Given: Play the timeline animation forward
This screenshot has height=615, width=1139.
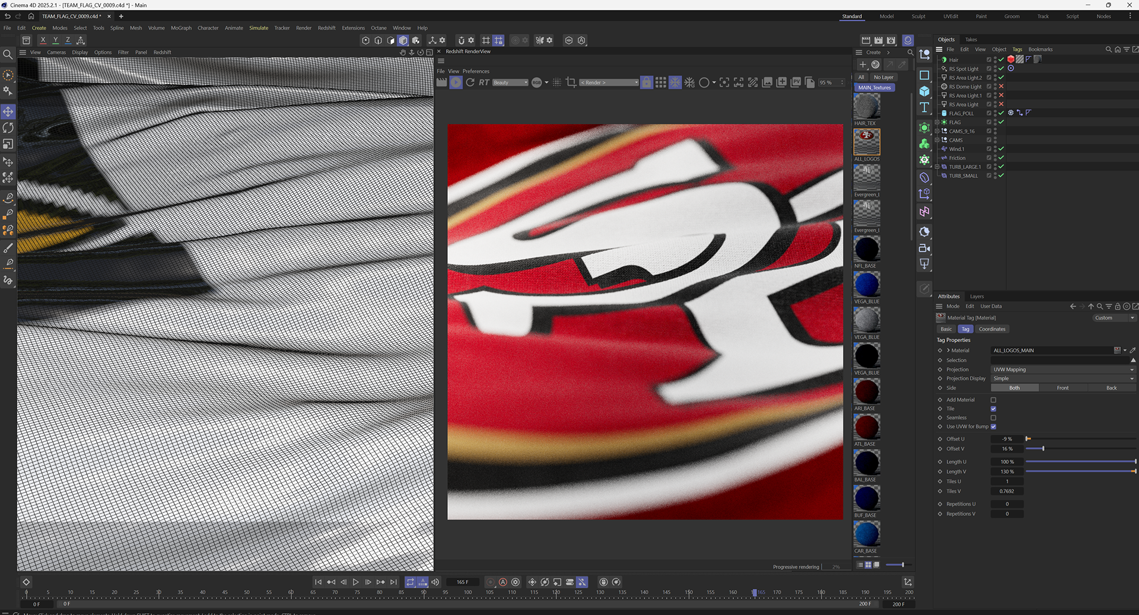Looking at the screenshot, I should coord(356,582).
